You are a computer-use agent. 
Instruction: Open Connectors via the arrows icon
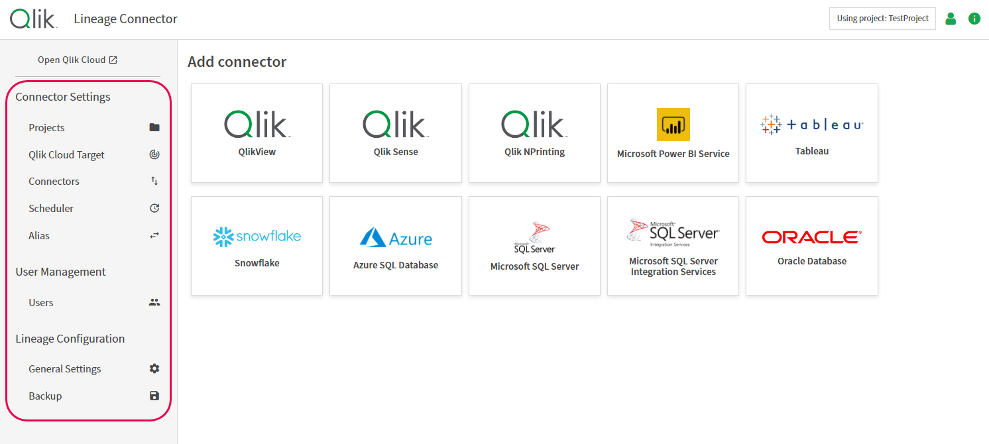pyautogui.click(x=154, y=180)
